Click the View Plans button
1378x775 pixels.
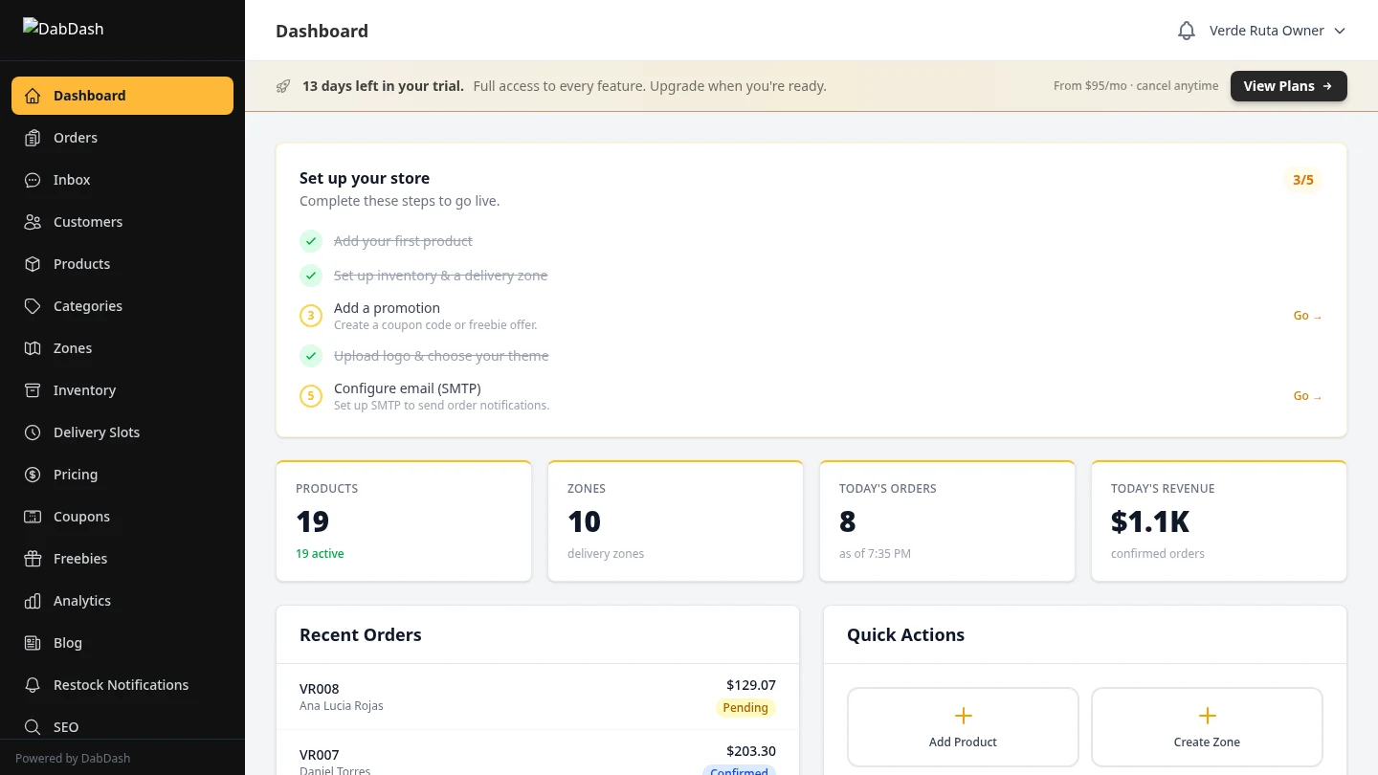[x=1288, y=85]
